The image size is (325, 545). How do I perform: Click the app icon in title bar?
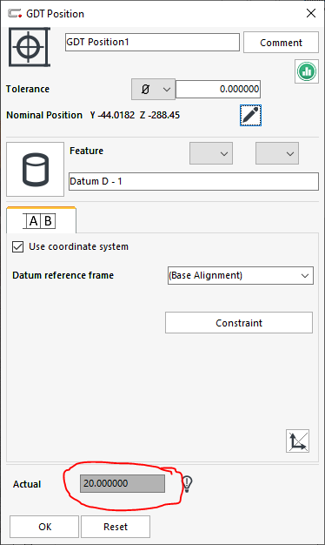[x=15, y=14]
